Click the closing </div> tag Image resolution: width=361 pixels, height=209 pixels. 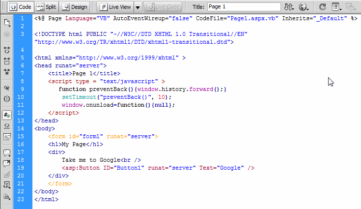point(58,176)
